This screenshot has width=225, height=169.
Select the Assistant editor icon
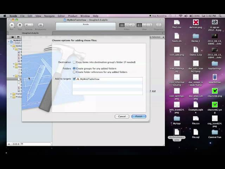127,25
